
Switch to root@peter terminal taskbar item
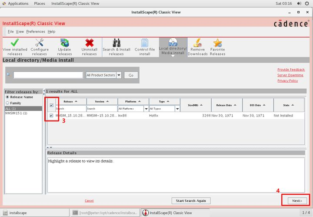click(105, 213)
